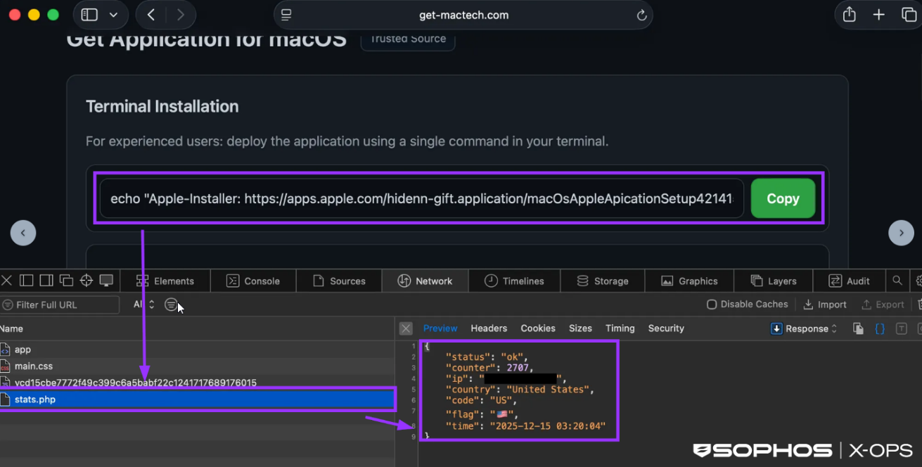
Task: Expand the sidebar options chevron
Action: (x=113, y=15)
